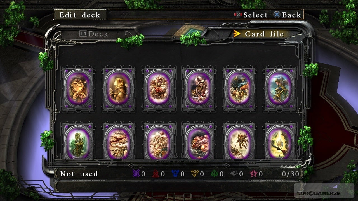Select the goblin creature card in top row
The width and height of the screenshot is (358, 201).
point(78,88)
